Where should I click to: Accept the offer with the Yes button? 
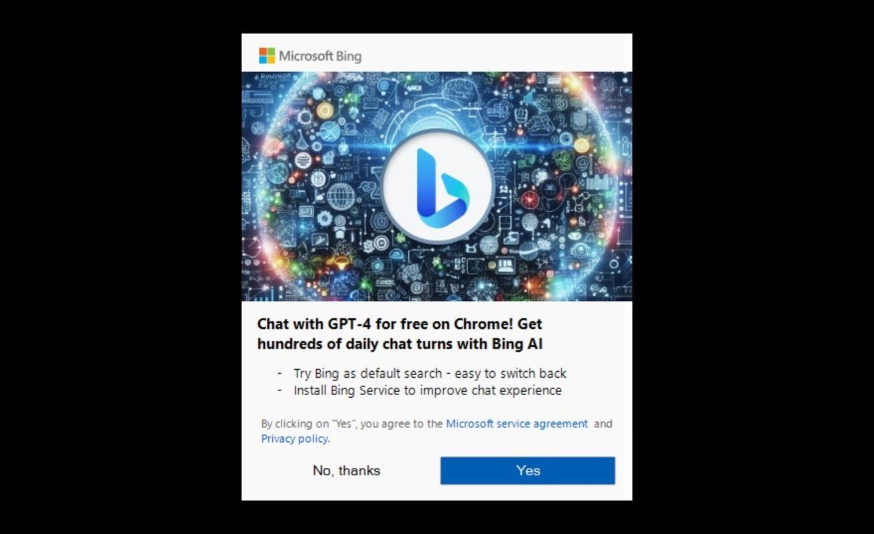click(x=528, y=471)
